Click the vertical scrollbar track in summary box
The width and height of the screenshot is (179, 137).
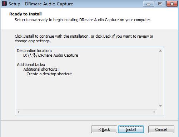[160, 79]
